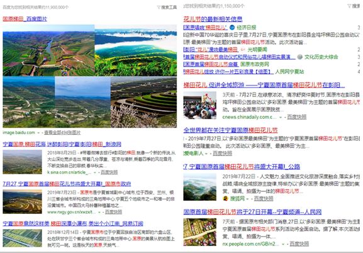Click the 搜狐网 logo icon
Viewport: 363px width, 253px height.
click(x=225, y=198)
